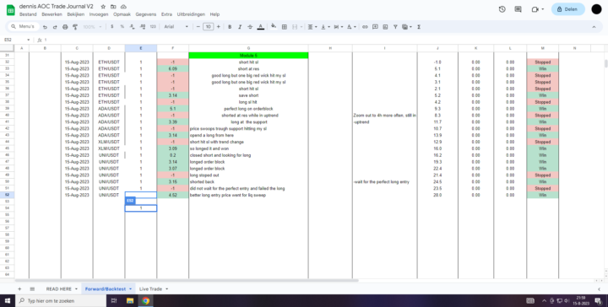Open the zoom 100% dropdown
The height and width of the screenshot is (307, 608).
(92, 27)
